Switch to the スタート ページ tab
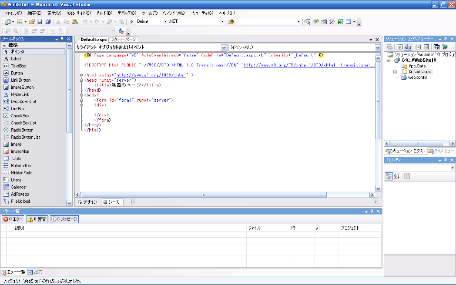The width and height of the screenshot is (456, 285). tap(123, 39)
